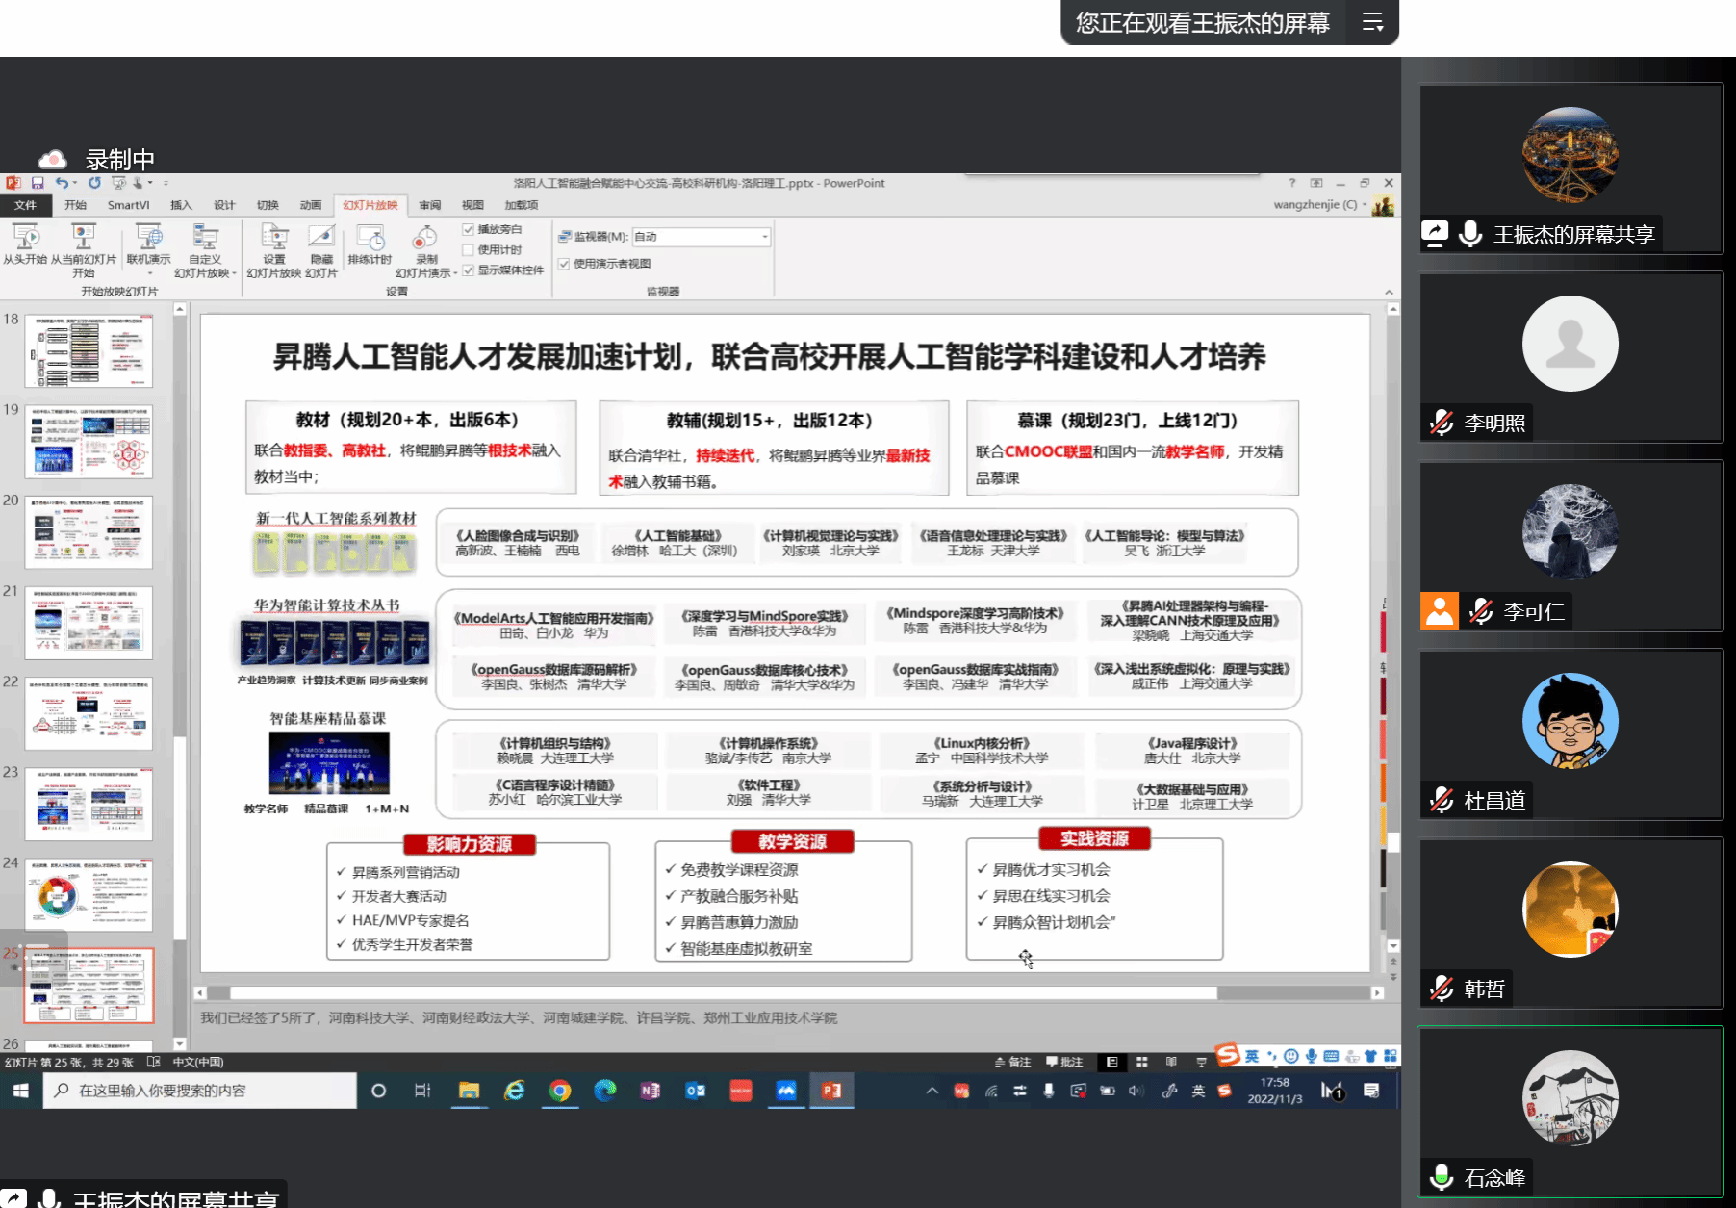Expand the Custom Slide Show (自定义幻灯片放映) dropdown

tap(234, 273)
